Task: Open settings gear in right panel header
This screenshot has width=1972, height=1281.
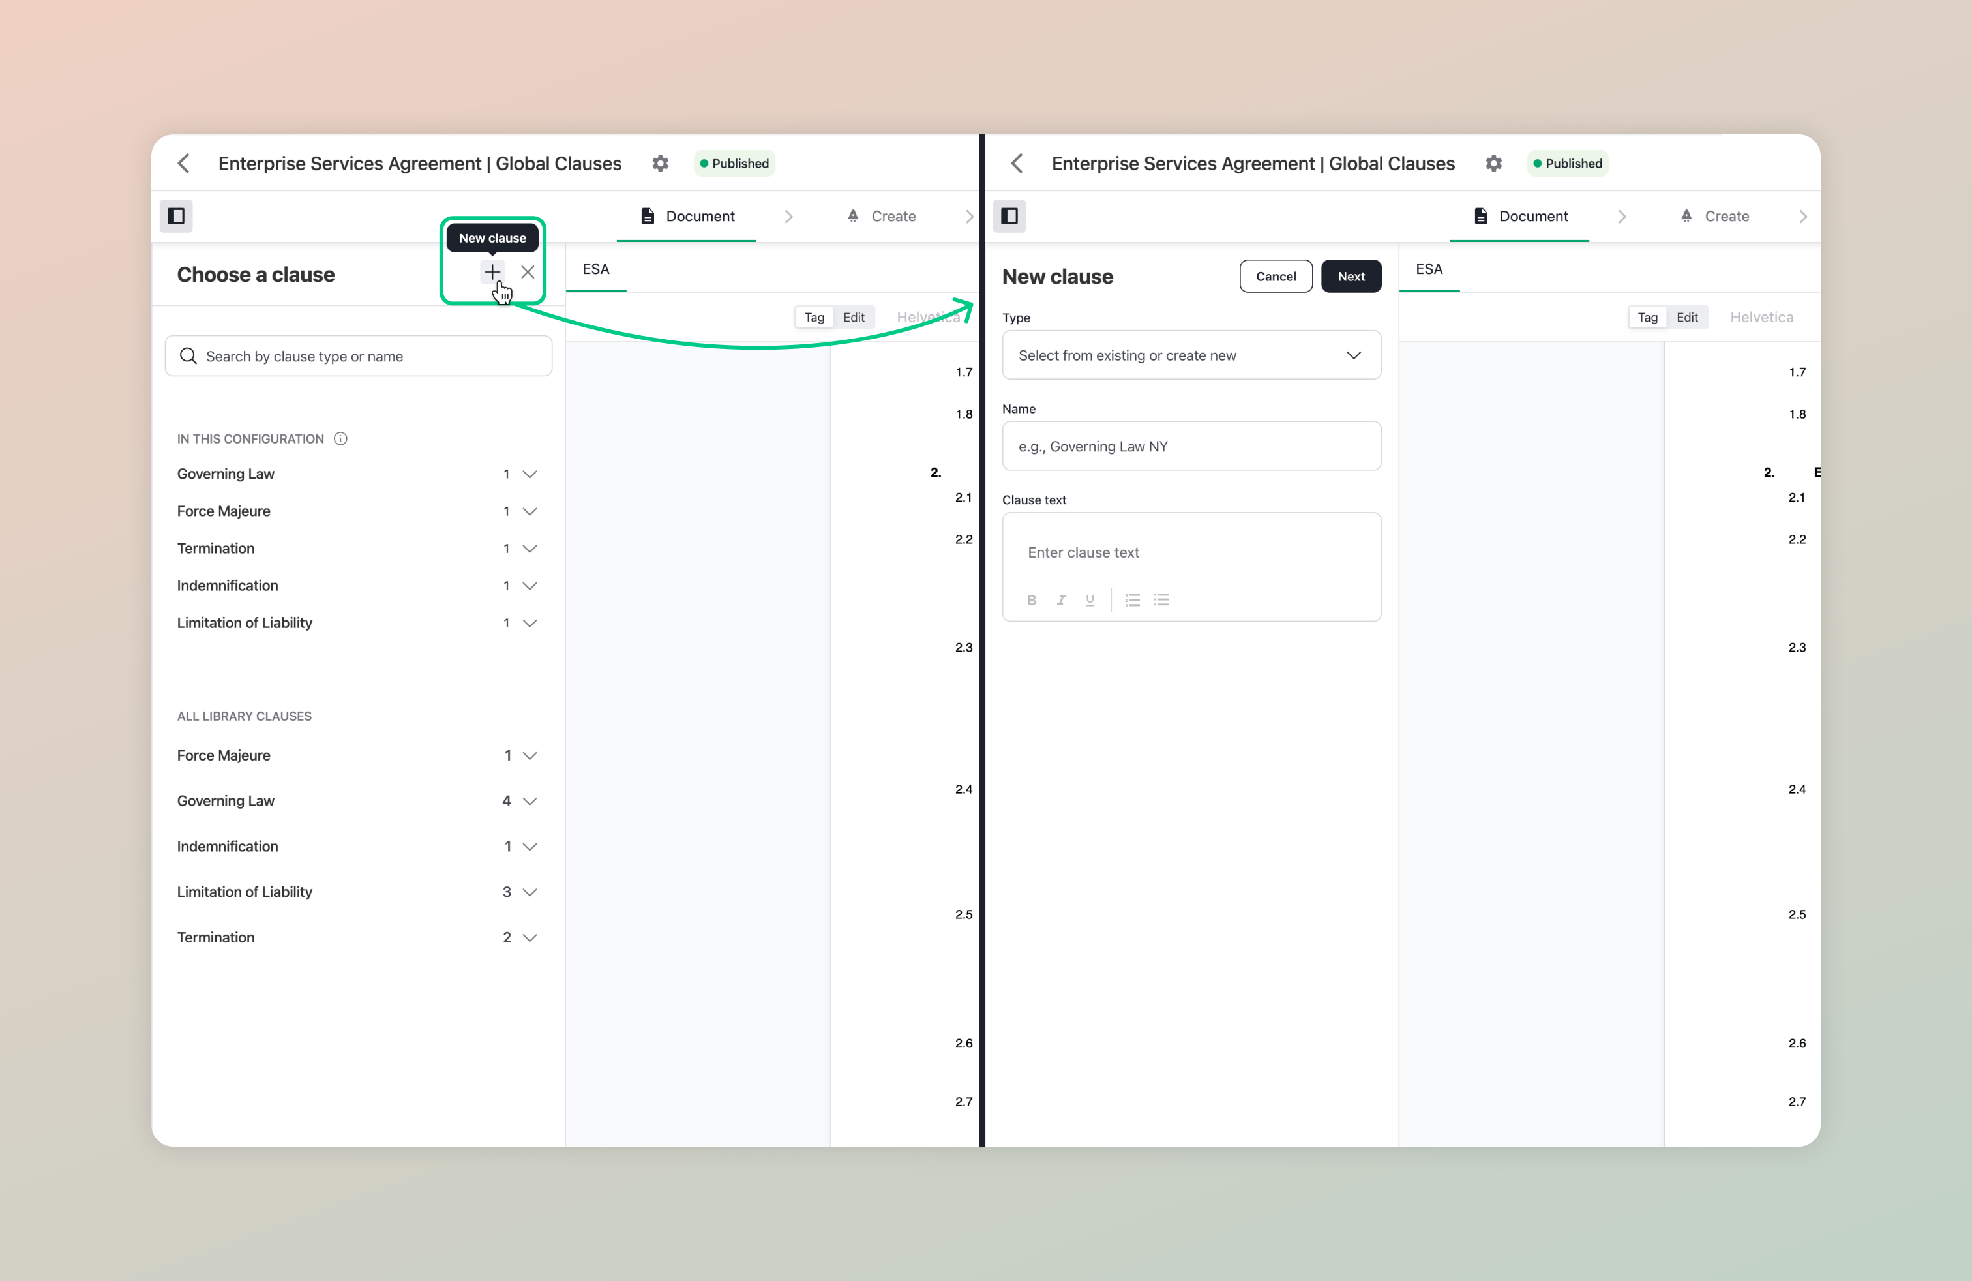Action: [1493, 163]
